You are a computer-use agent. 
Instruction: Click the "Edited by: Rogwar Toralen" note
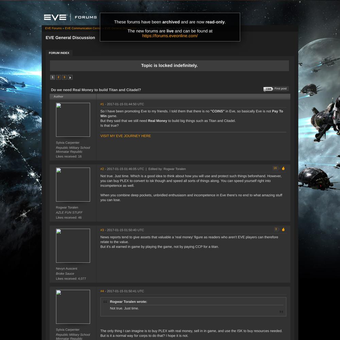click(167, 169)
